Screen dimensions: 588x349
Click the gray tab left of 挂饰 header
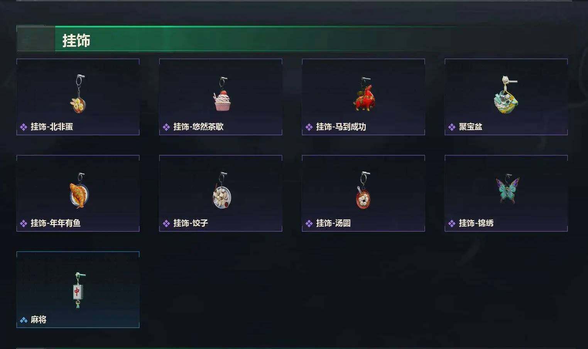pos(36,39)
